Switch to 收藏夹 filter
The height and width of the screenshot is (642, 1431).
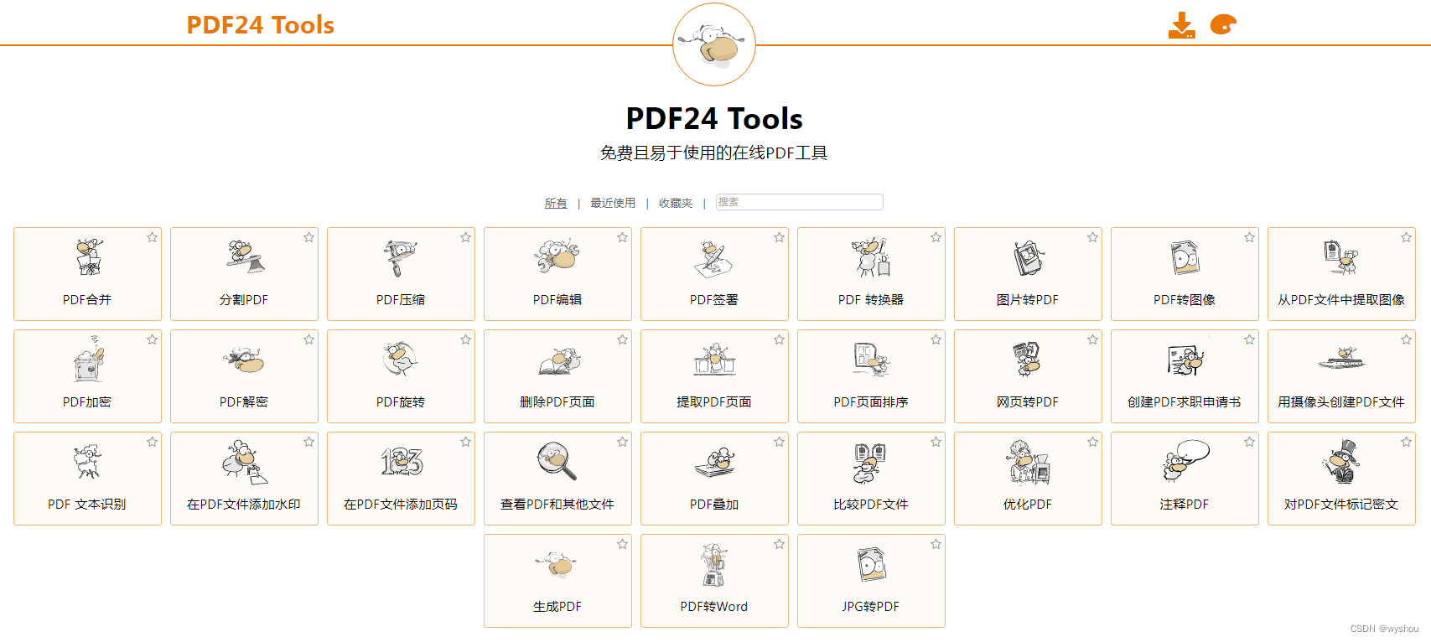pyautogui.click(x=676, y=203)
